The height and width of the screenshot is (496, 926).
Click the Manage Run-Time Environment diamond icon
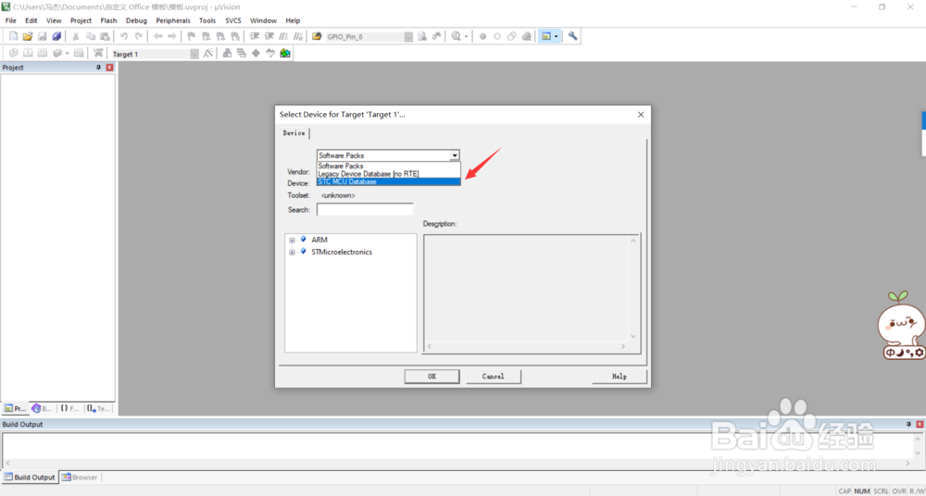pyautogui.click(x=256, y=54)
